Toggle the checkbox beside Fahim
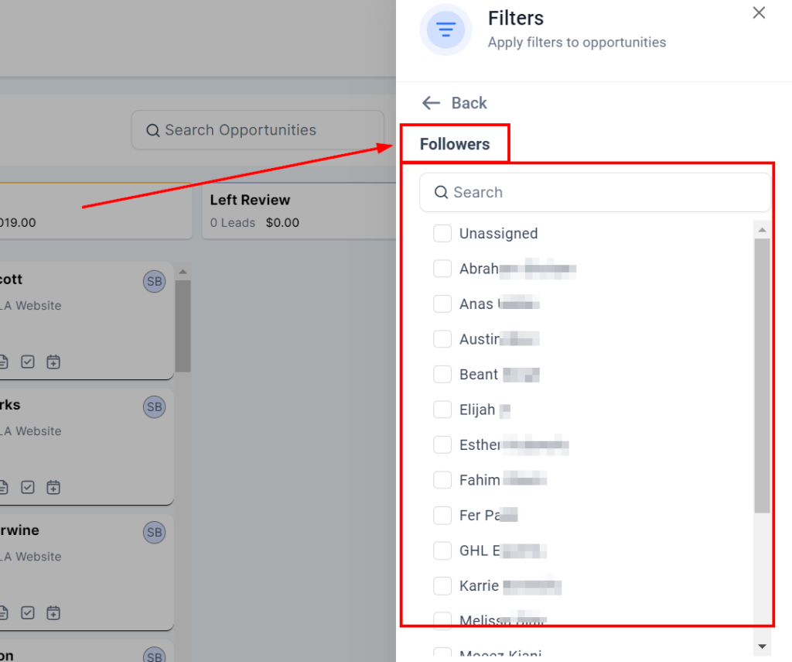 pos(442,480)
